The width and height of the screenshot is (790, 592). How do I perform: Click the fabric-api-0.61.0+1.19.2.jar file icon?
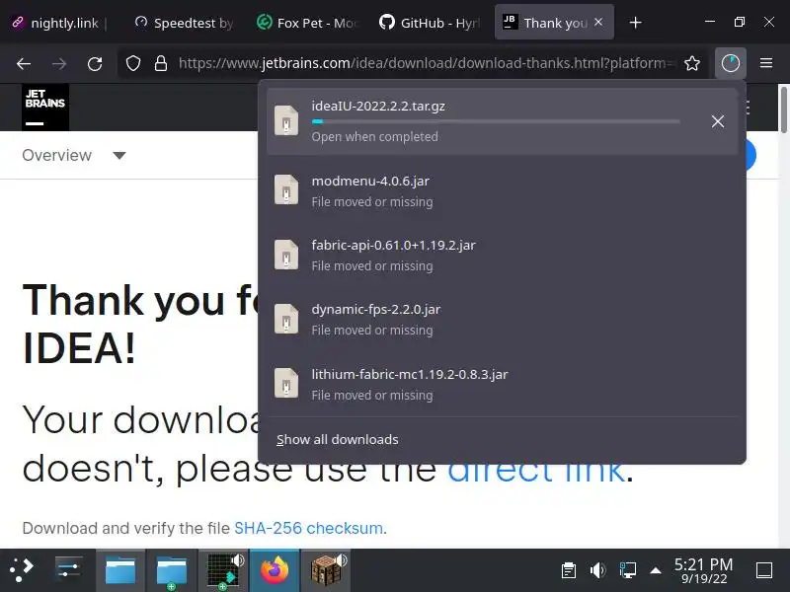point(286,255)
